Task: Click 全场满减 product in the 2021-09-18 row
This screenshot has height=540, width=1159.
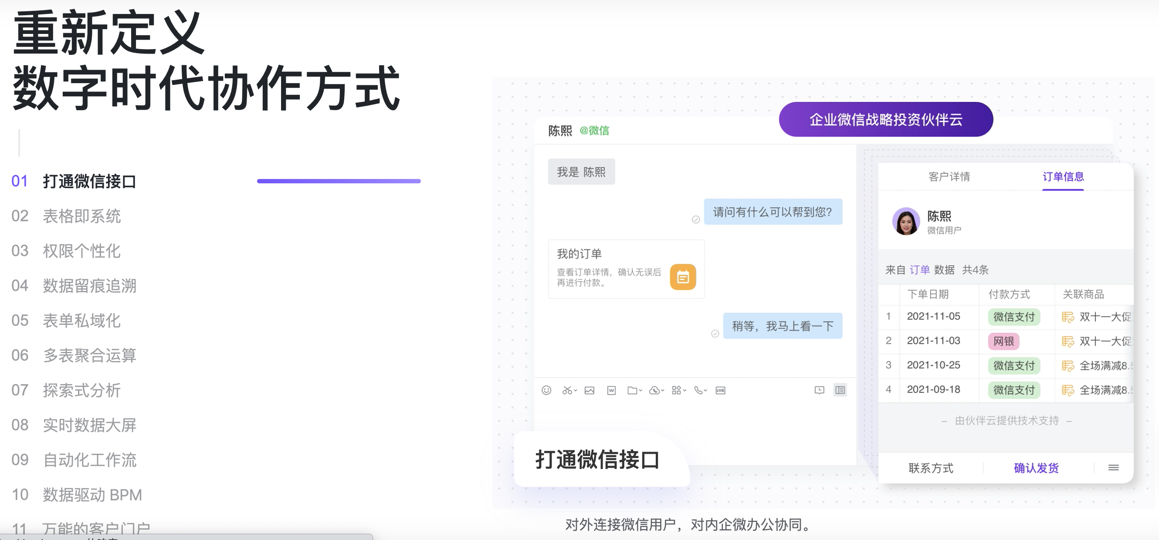Action: pos(1106,390)
